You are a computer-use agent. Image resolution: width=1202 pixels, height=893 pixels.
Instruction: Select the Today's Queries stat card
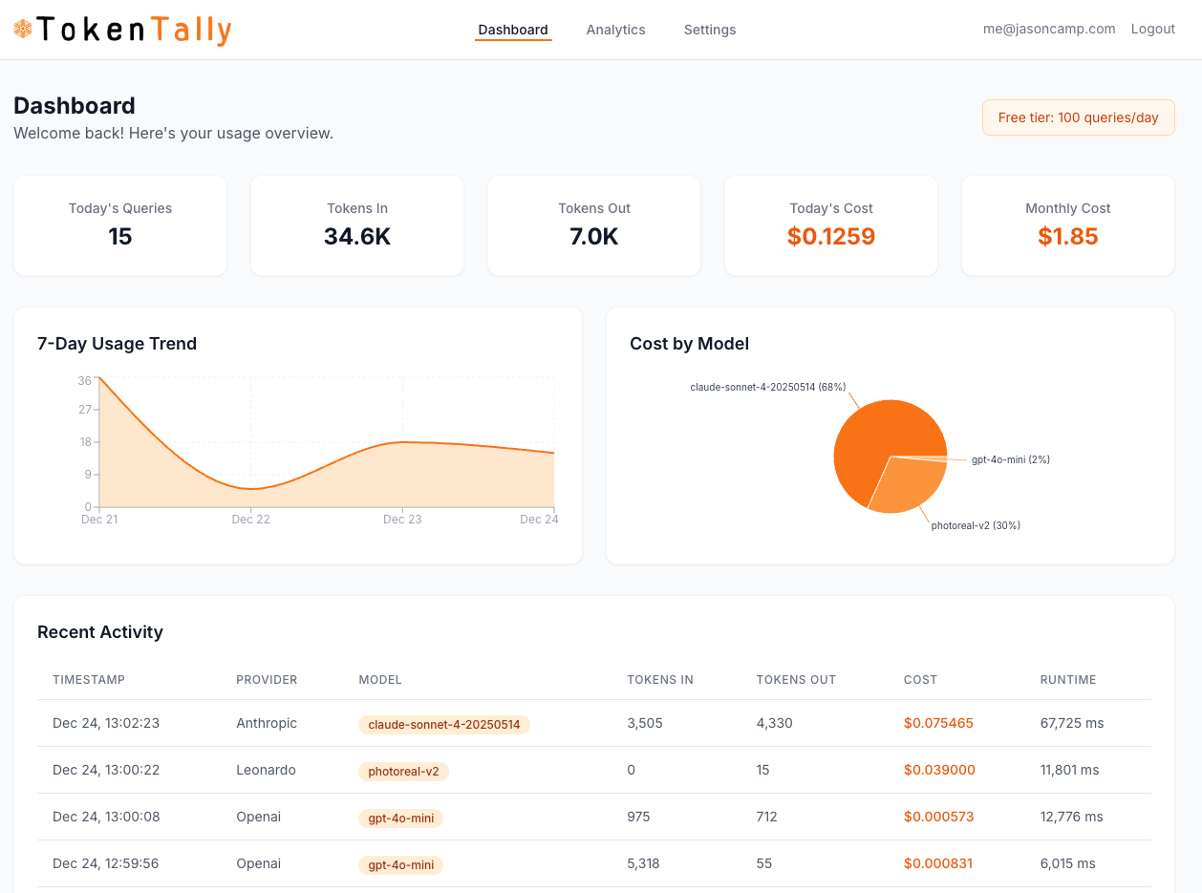(x=119, y=225)
